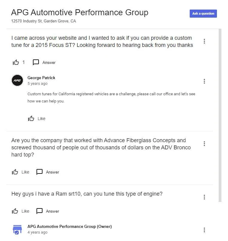
Task: Open George Patrick's APG profile avatar
Action: [x=17, y=80]
